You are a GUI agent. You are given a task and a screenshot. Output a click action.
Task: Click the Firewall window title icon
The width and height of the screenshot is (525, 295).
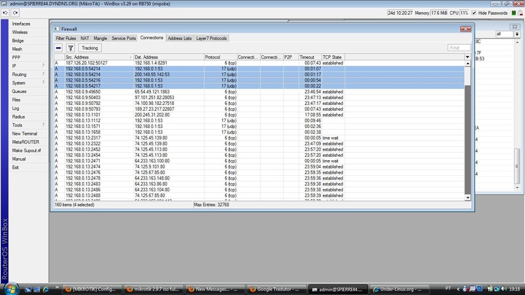(x=56, y=29)
